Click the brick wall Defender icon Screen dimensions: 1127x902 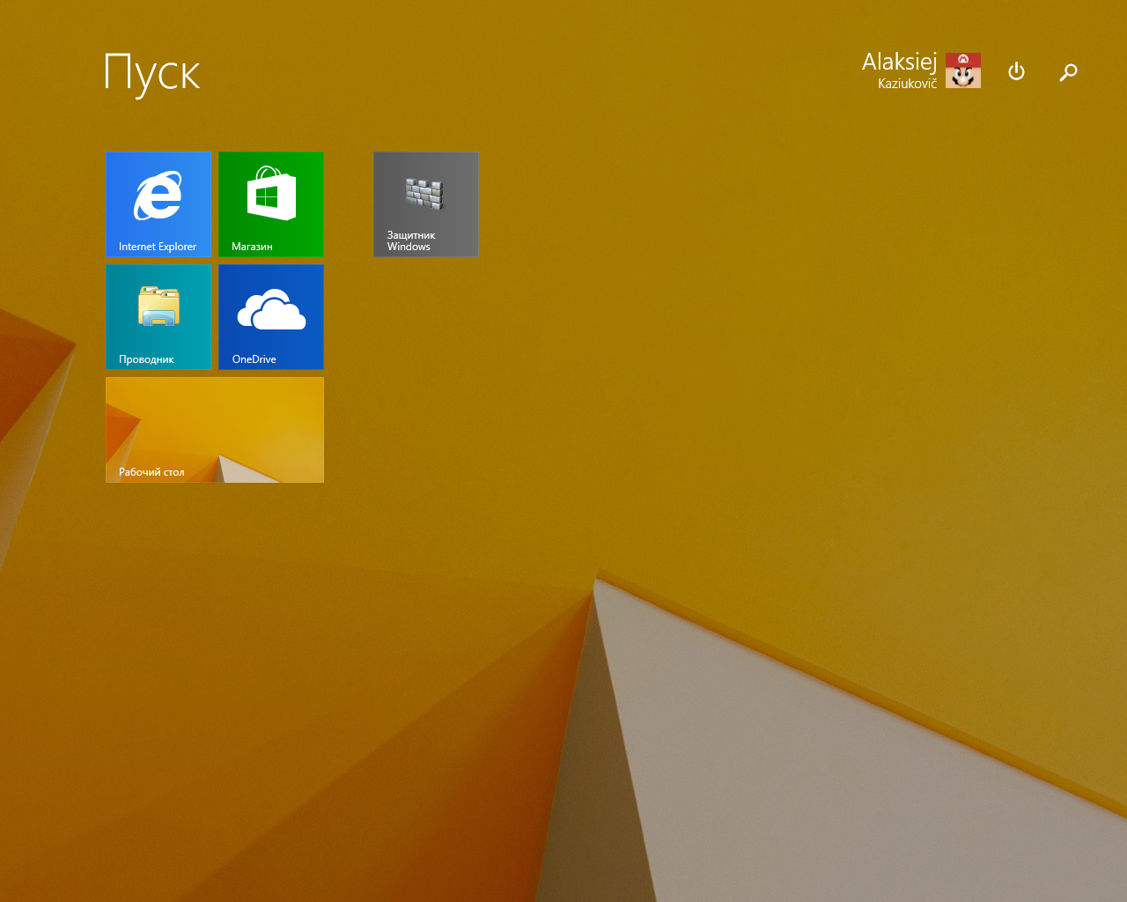pyautogui.click(x=425, y=193)
